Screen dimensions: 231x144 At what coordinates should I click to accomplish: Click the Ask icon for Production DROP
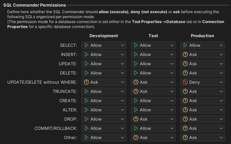(185, 119)
